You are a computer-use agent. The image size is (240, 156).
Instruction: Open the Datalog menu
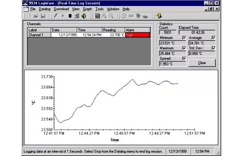(x=44, y=9)
